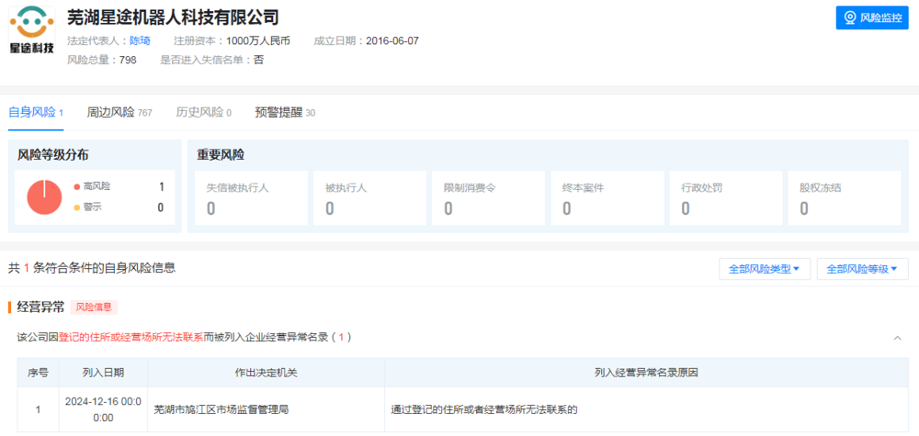Select the 限制消费令 risk card
919x436 pixels.
pos(485,198)
